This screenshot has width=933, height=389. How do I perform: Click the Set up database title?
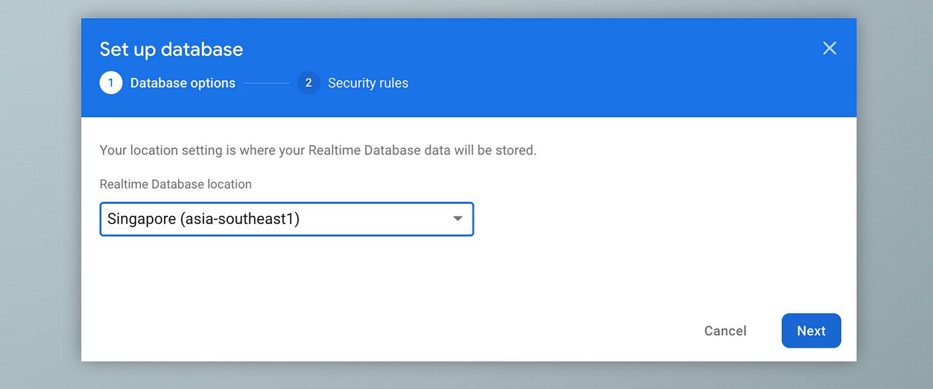point(171,49)
